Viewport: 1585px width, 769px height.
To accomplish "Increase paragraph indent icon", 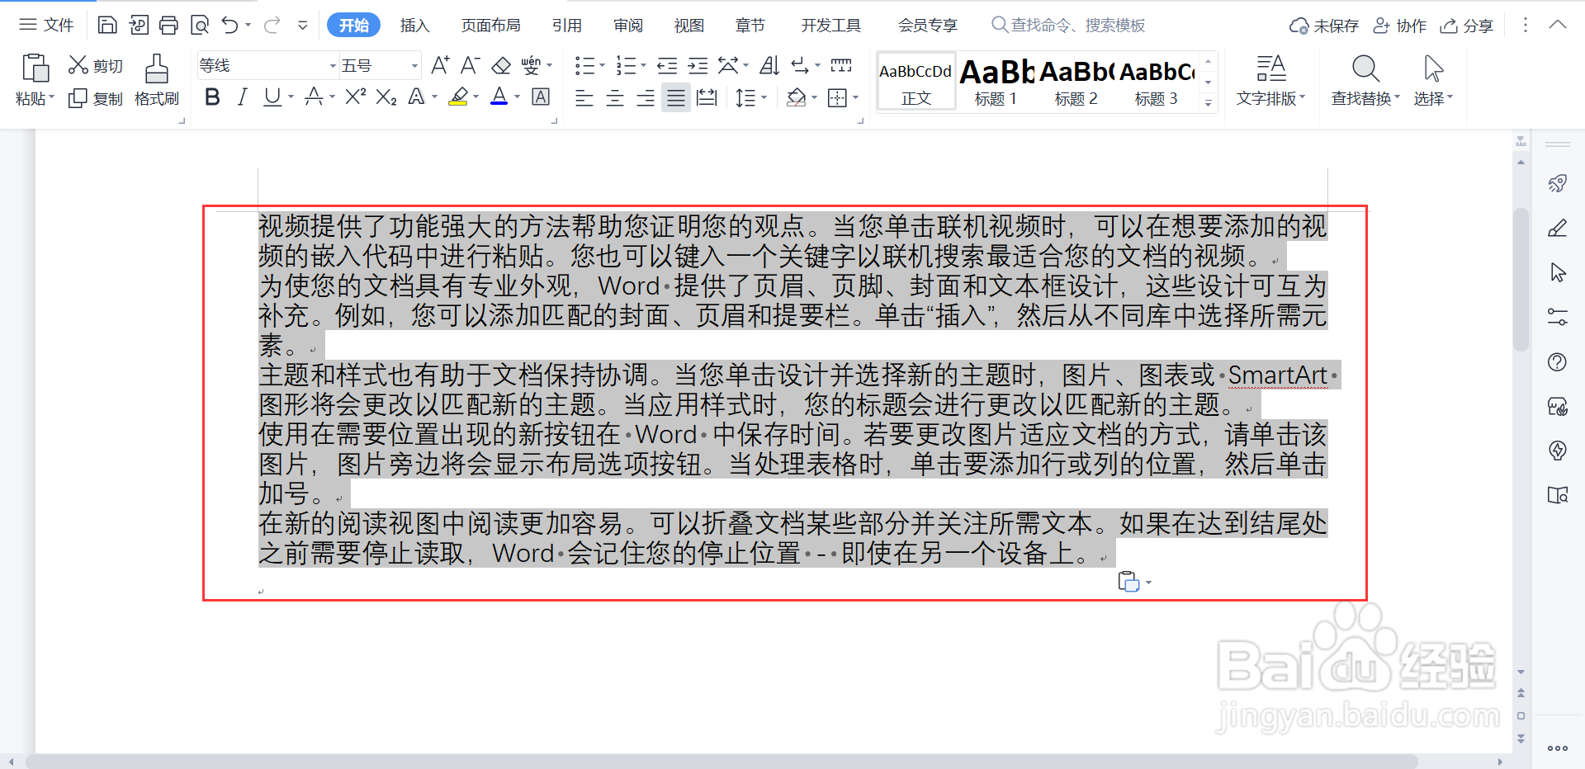I will (698, 65).
